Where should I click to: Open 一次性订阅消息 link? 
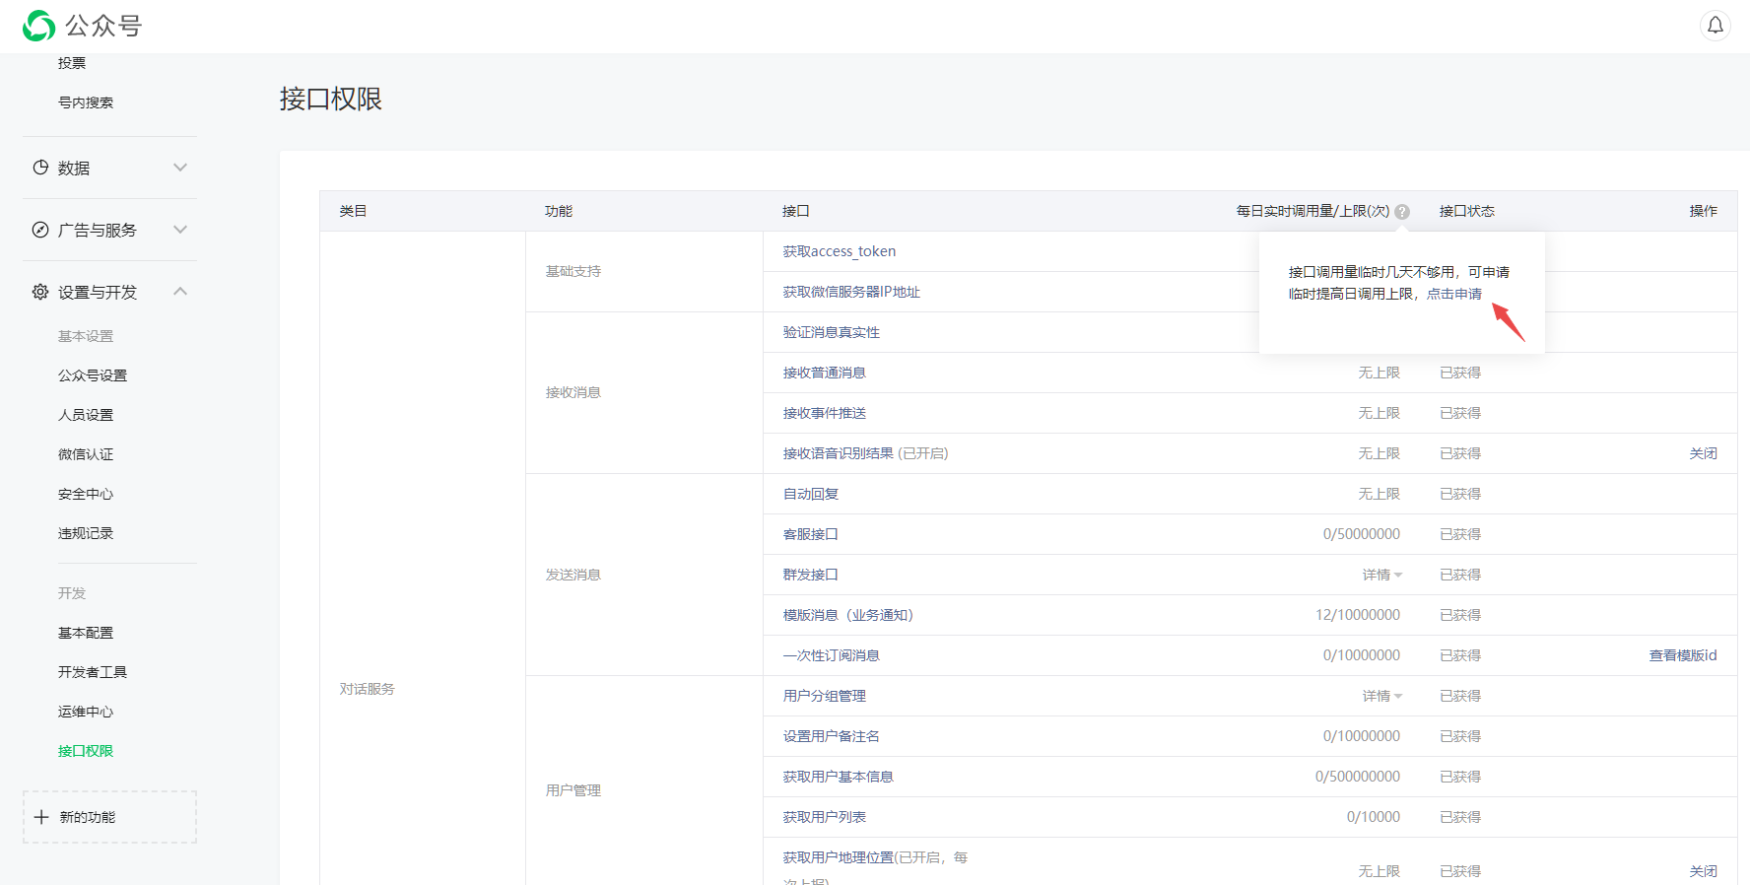(832, 655)
